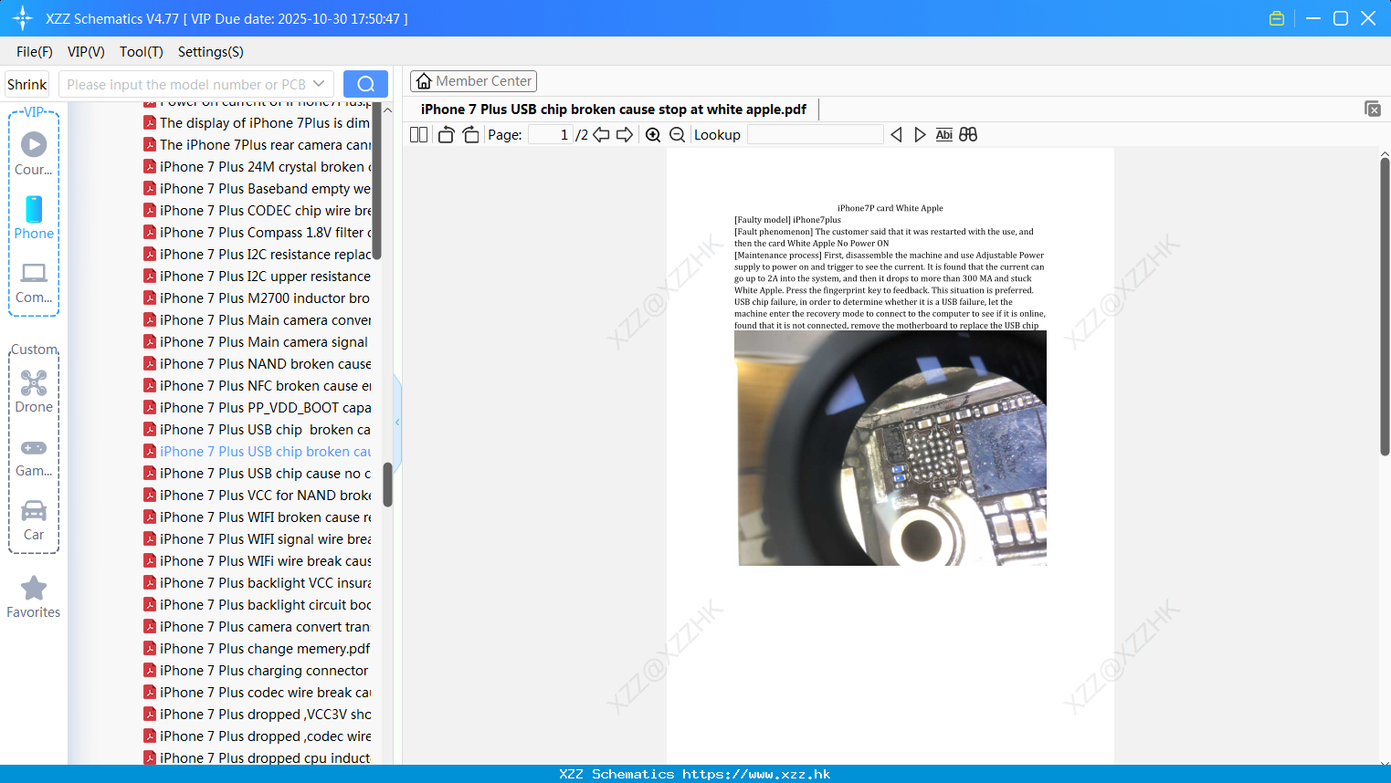Rotate page counterclockwise
The height and width of the screenshot is (783, 1391).
pyautogui.click(x=446, y=135)
